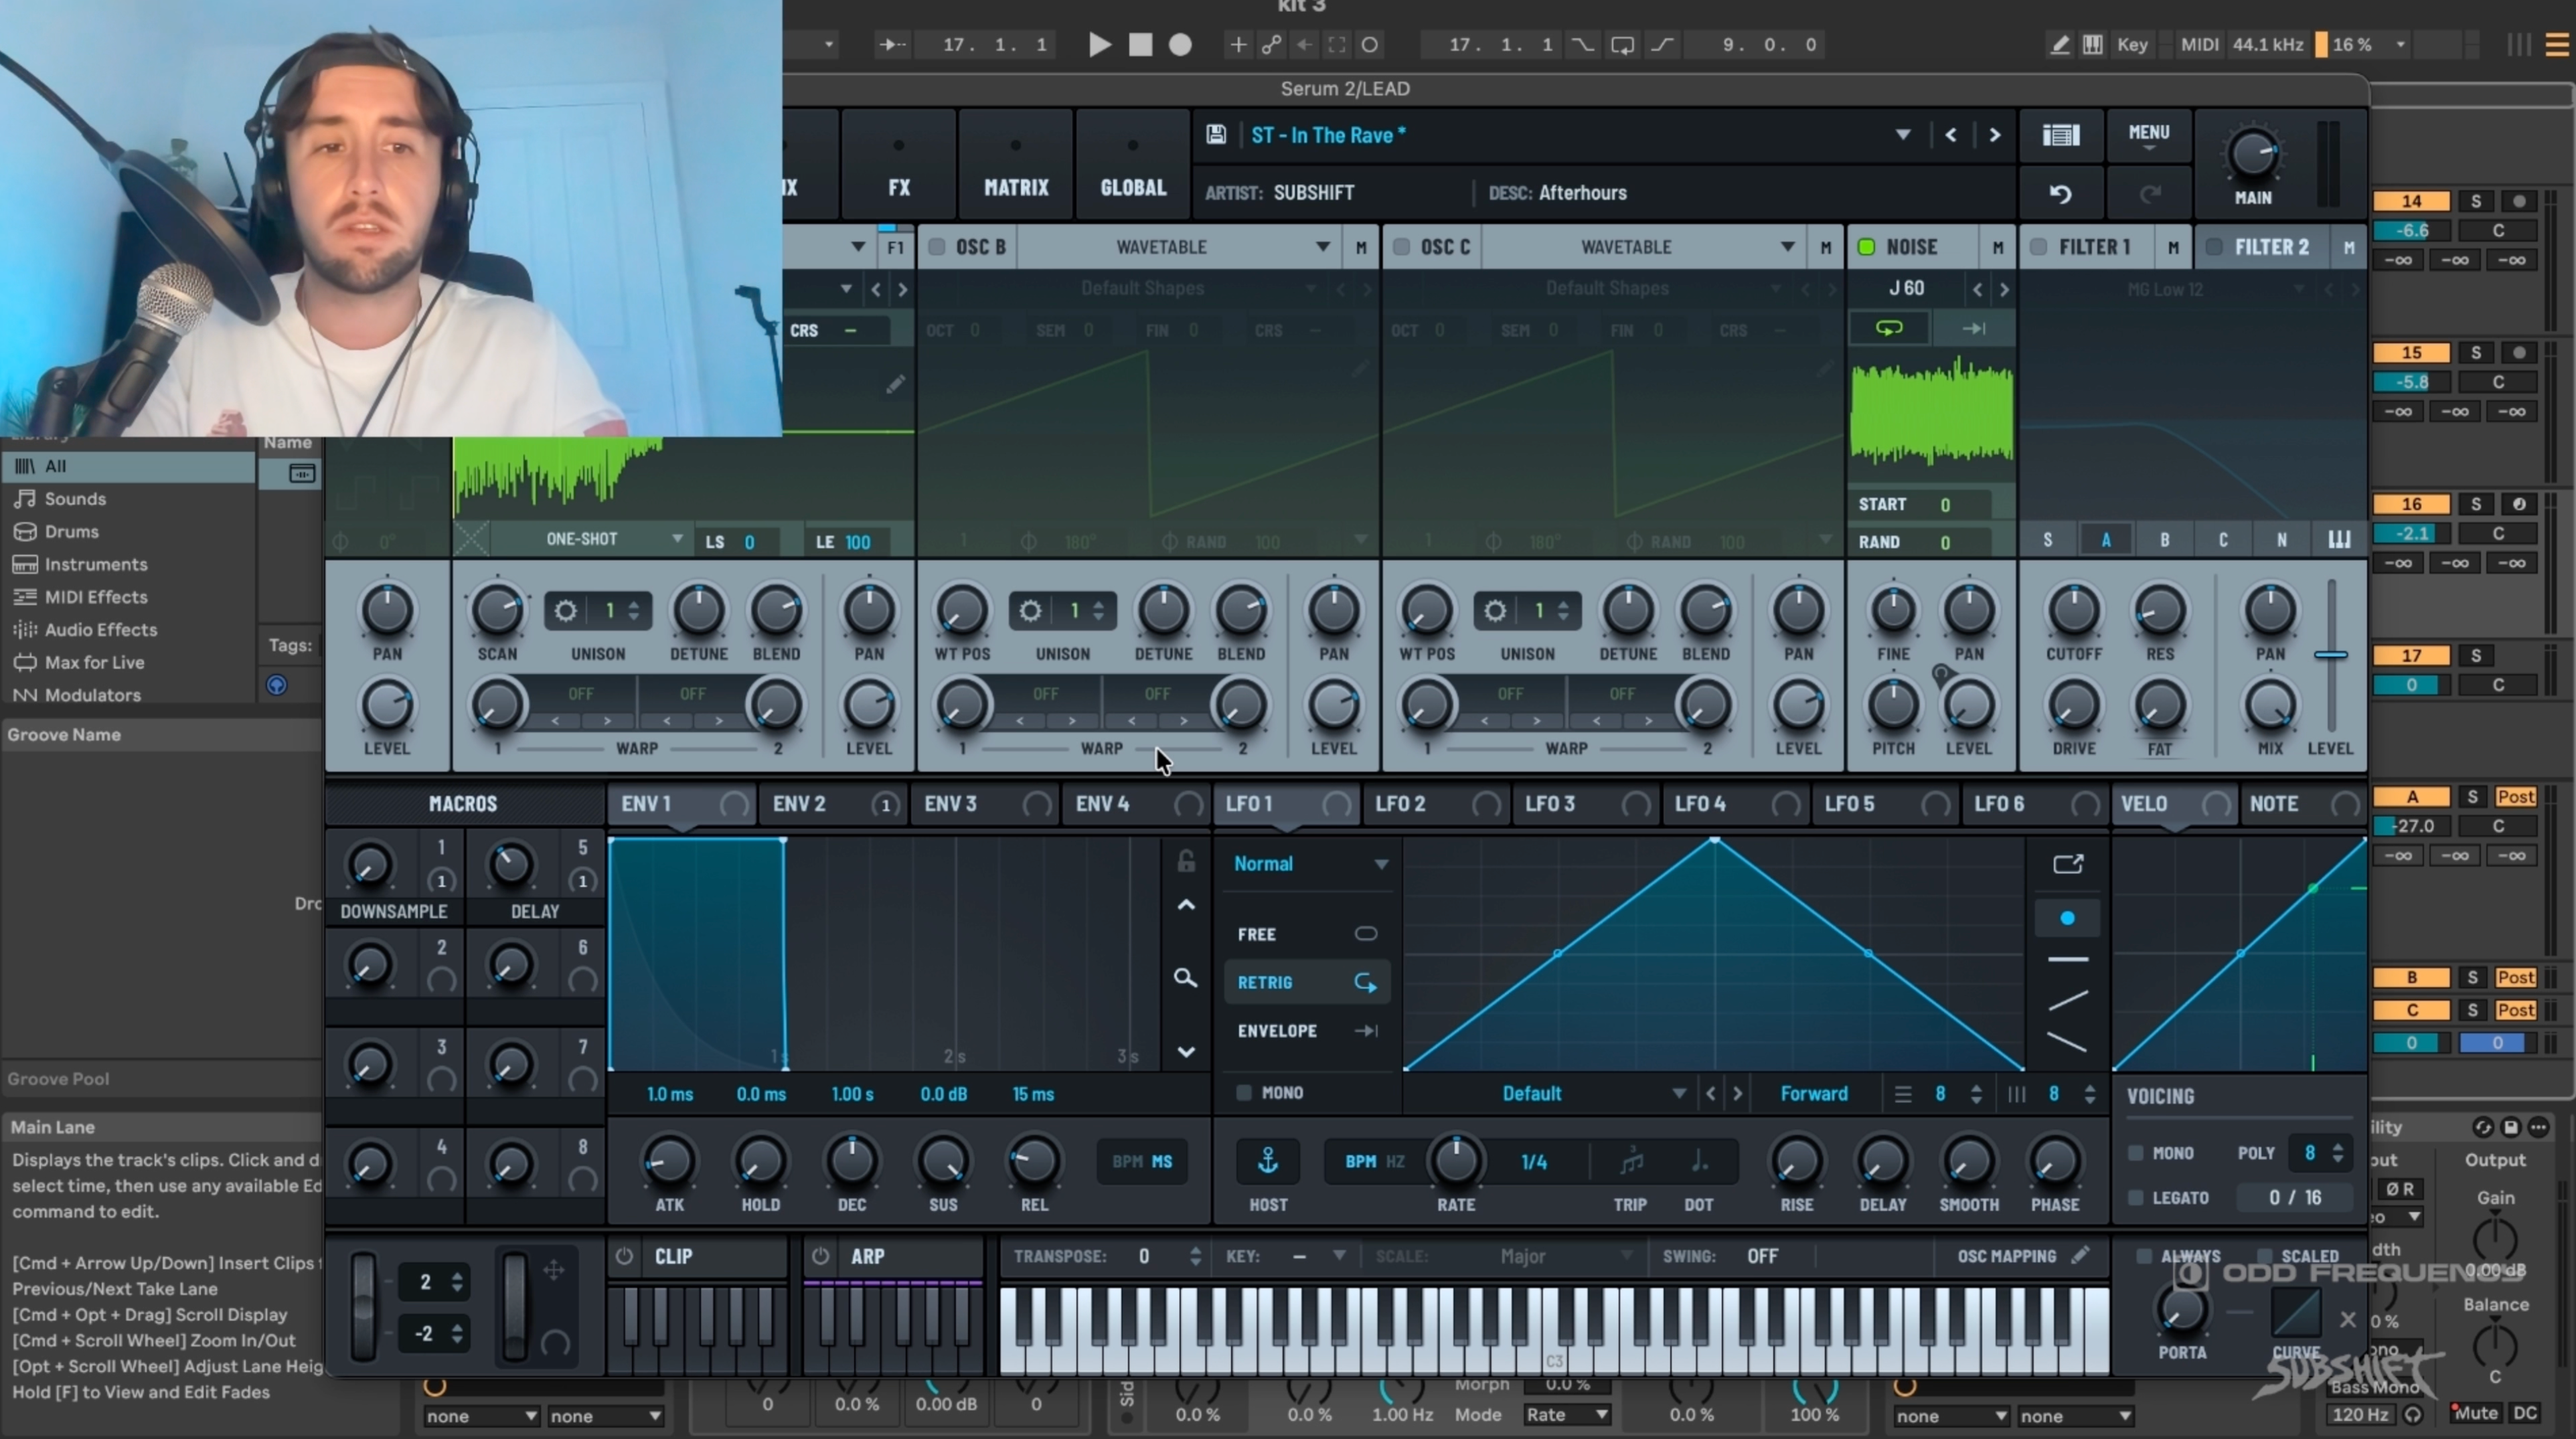Click the OSC mapping pencil icon
The width and height of the screenshot is (2576, 1439).
tap(2081, 1255)
